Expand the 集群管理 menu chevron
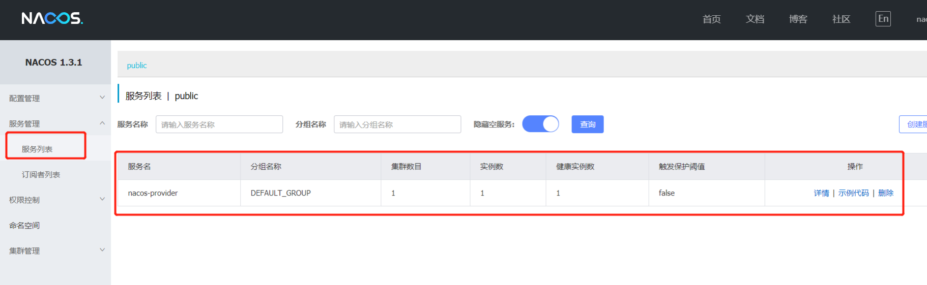This screenshot has width=927, height=285. pyautogui.click(x=102, y=250)
